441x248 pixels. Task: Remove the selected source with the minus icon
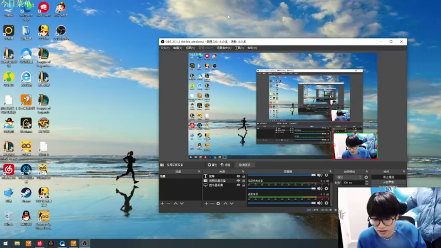pos(212,203)
